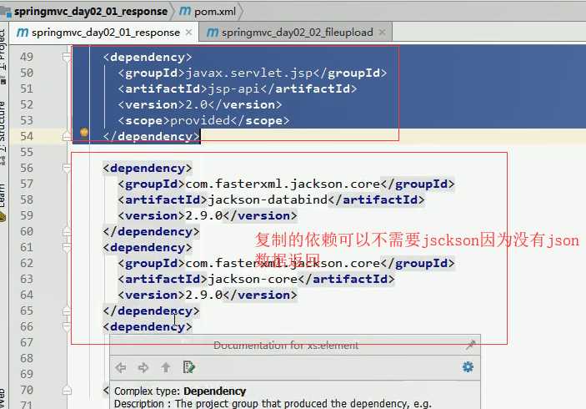Collapse dependency fold marker on line 66

click(67, 326)
